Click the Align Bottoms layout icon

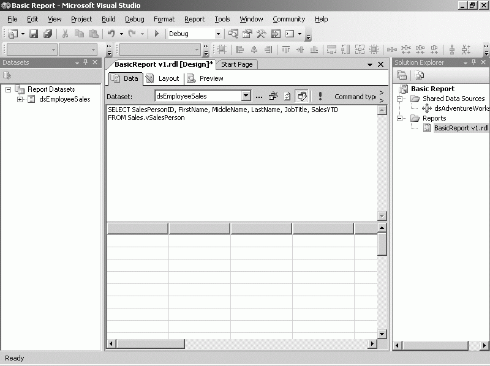point(314,50)
